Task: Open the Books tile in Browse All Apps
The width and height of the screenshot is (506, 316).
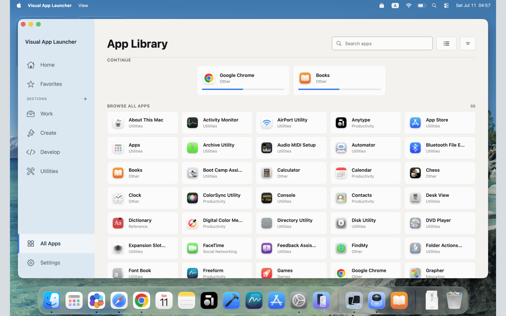Action: pyautogui.click(x=143, y=173)
